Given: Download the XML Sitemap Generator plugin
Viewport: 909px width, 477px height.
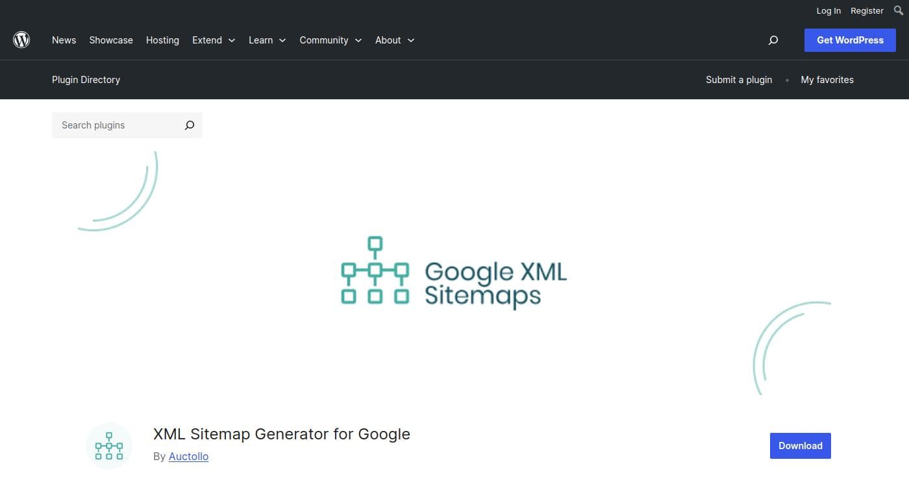Looking at the screenshot, I should click(x=800, y=446).
